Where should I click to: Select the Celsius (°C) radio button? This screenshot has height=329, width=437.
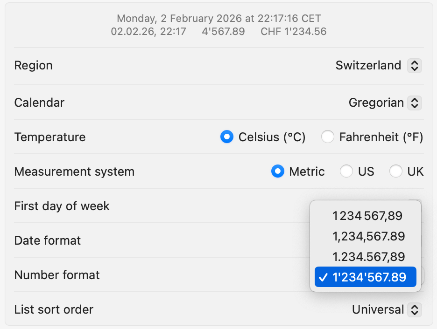point(227,137)
